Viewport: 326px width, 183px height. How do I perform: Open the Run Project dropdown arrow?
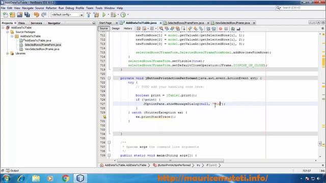click(108, 15)
